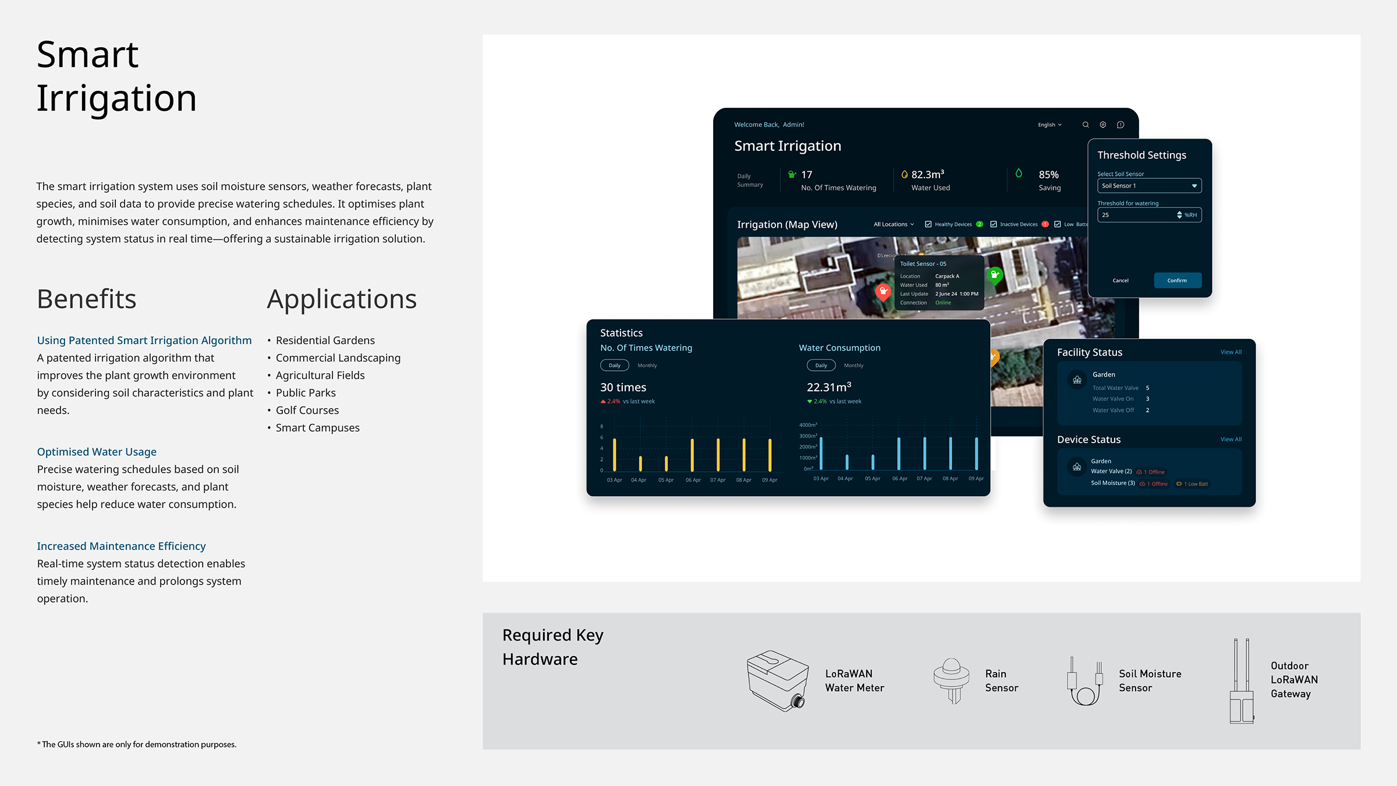Open settings via the gear icon
The image size is (1397, 786).
[1102, 125]
